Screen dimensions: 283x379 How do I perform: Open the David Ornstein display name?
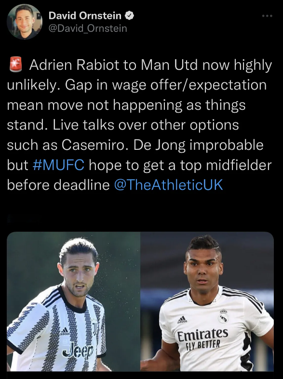coord(85,16)
